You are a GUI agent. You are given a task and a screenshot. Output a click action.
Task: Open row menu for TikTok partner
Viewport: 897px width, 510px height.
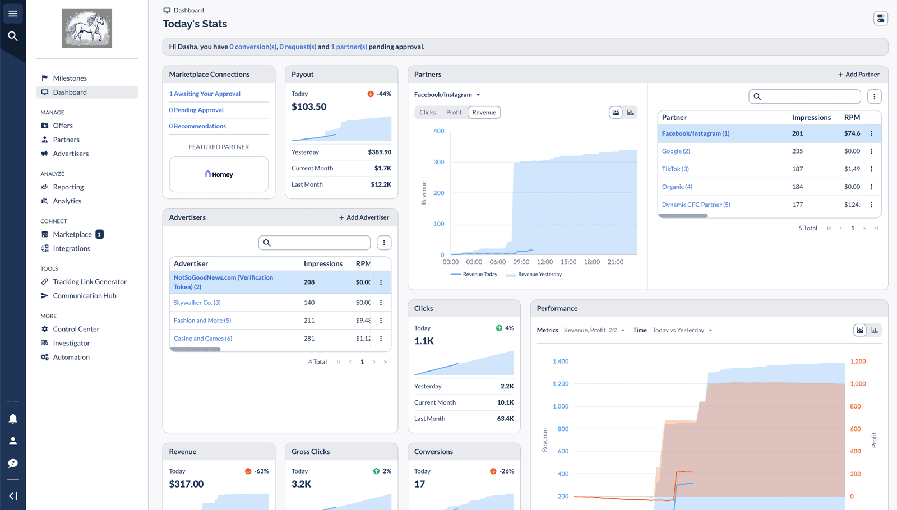tap(871, 169)
